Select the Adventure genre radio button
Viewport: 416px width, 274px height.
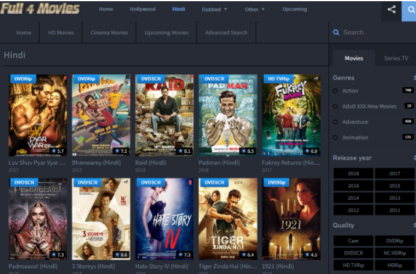336,122
